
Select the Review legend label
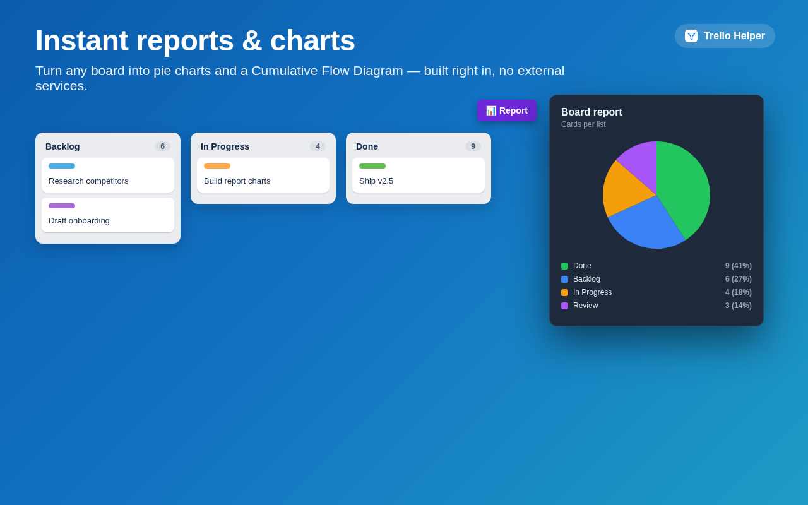585,306
